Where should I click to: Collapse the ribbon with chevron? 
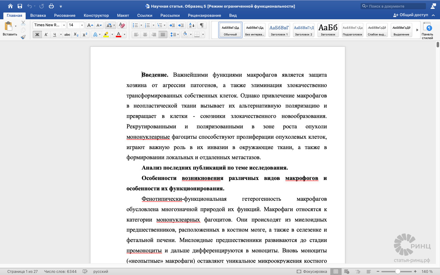pyautogui.click(x=433, y=15)
